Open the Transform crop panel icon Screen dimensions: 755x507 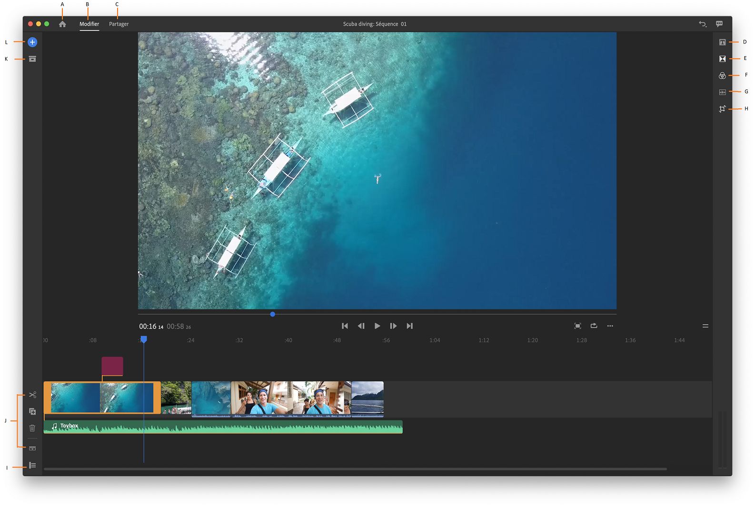click(722, 109)
